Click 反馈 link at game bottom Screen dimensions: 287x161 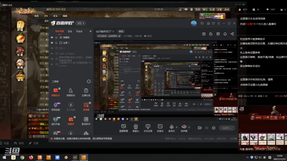coord(34,143)
